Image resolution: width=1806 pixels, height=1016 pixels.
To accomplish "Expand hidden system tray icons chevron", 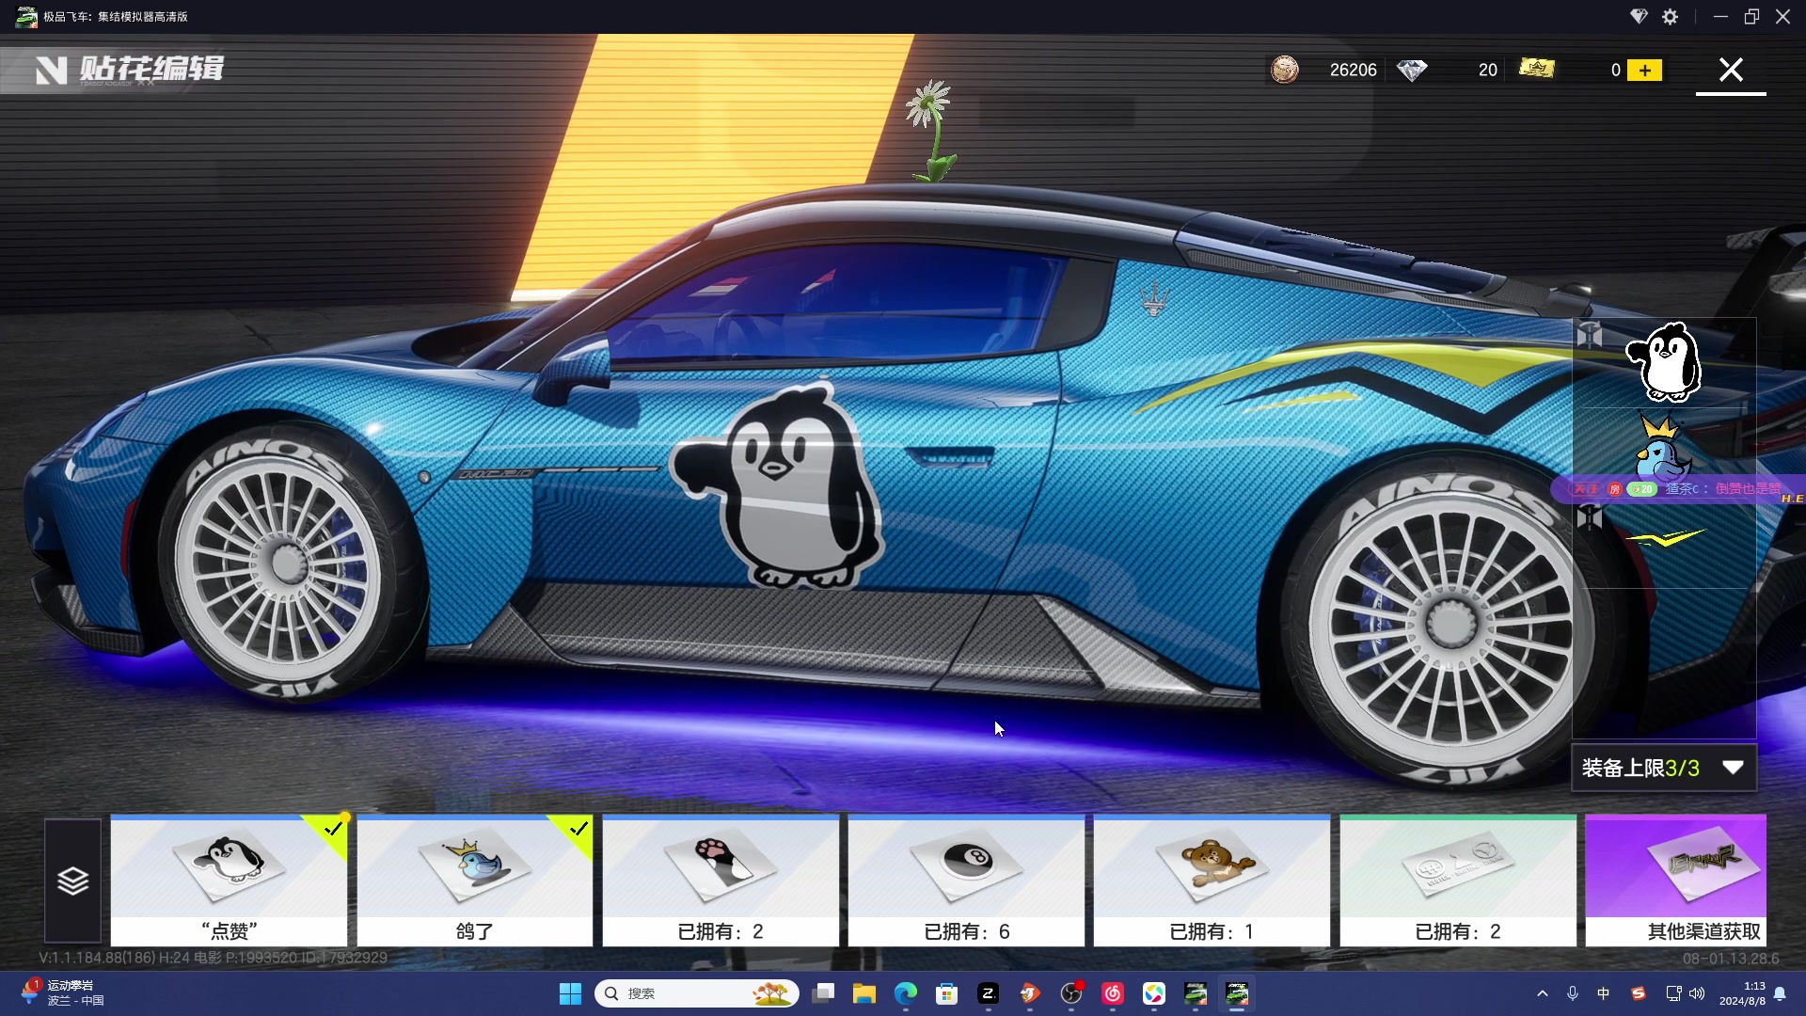I will (x=1543, y=993).
